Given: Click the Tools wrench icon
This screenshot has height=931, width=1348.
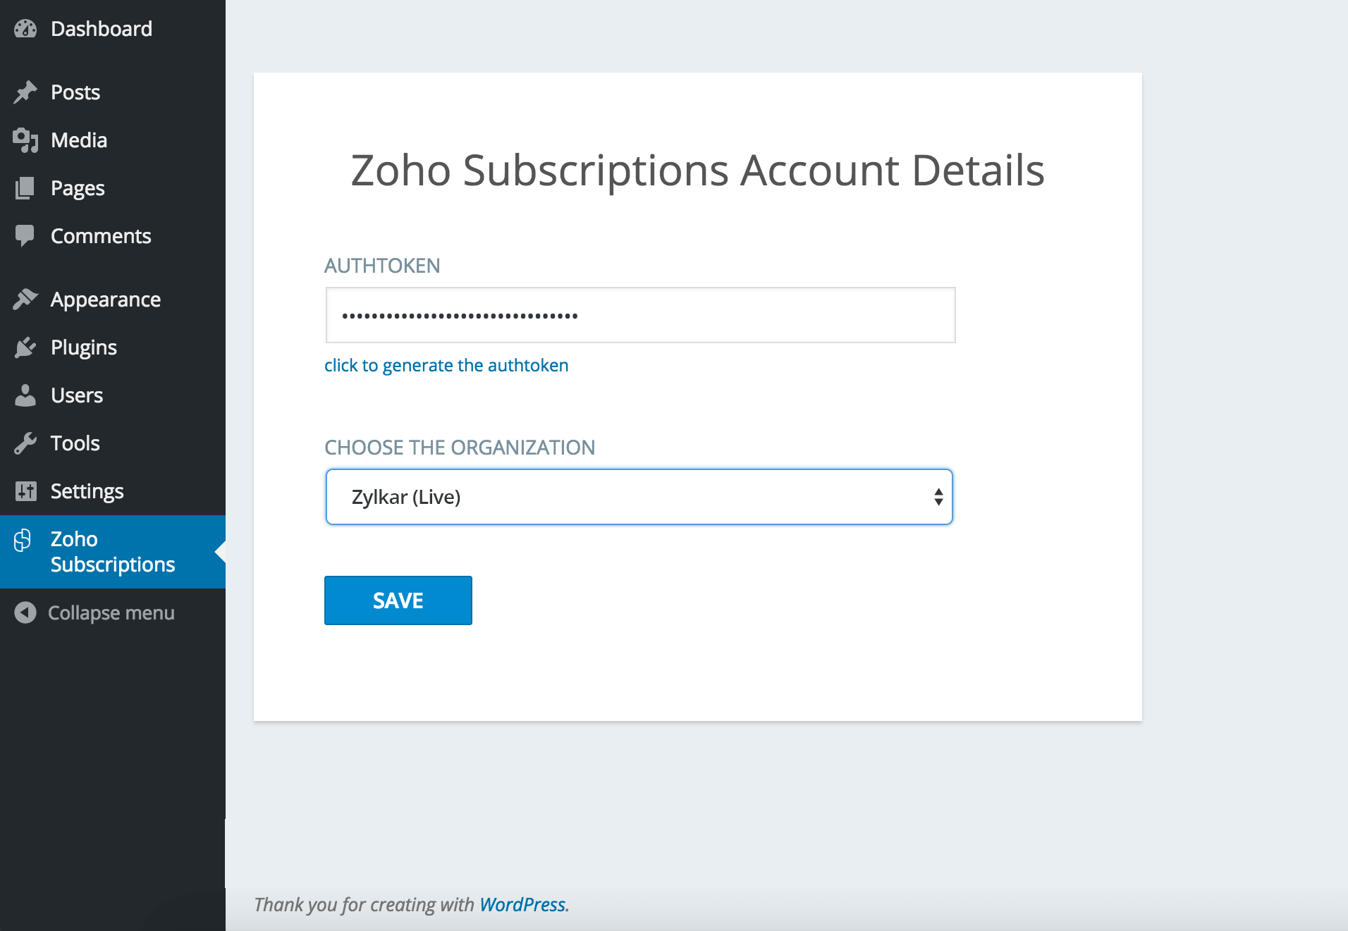Looking at the screenshot, I should tap(25, 443).
